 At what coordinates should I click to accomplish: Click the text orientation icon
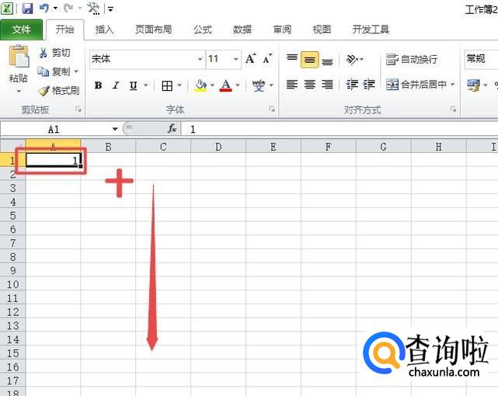pyautogui.click(x=352, y=59)
